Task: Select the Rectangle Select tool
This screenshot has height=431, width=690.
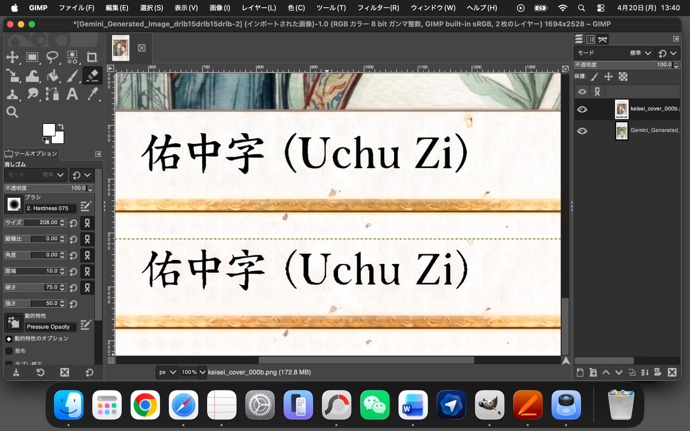Action: (x=32, y=57)
